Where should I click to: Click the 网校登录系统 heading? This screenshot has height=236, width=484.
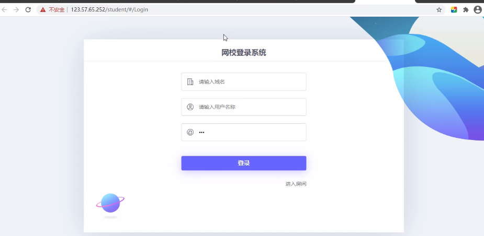(243, 52)
